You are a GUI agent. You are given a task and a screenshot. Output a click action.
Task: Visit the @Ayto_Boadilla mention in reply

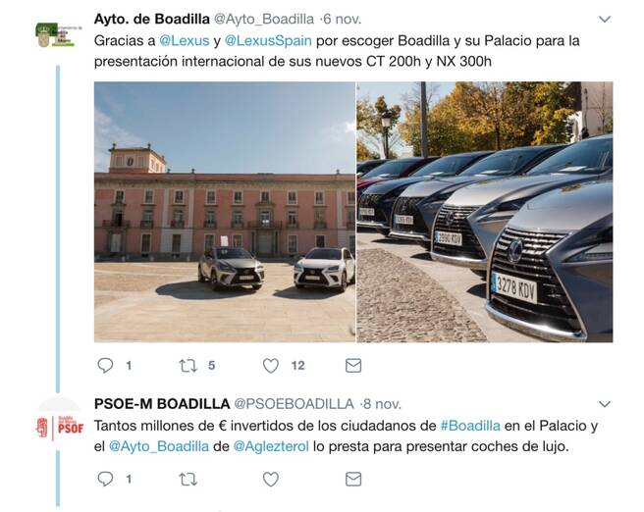point(159,446)
